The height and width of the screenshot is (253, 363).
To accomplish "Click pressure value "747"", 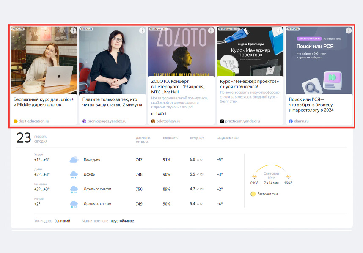I will (x=139, y=160).
